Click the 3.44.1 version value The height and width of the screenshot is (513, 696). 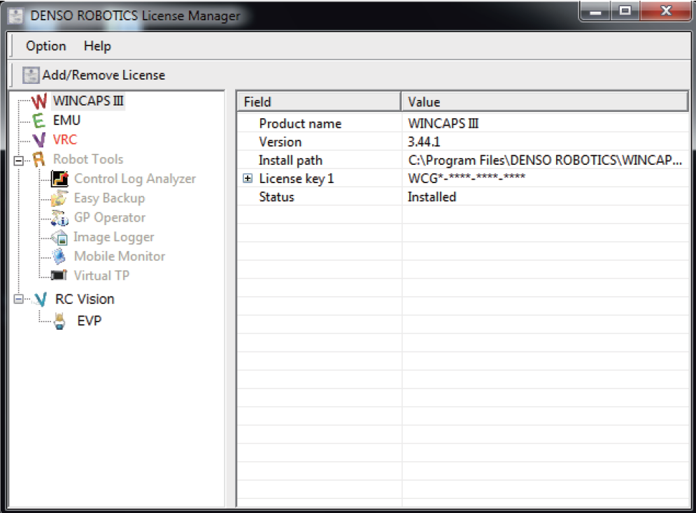pos(424,142)
